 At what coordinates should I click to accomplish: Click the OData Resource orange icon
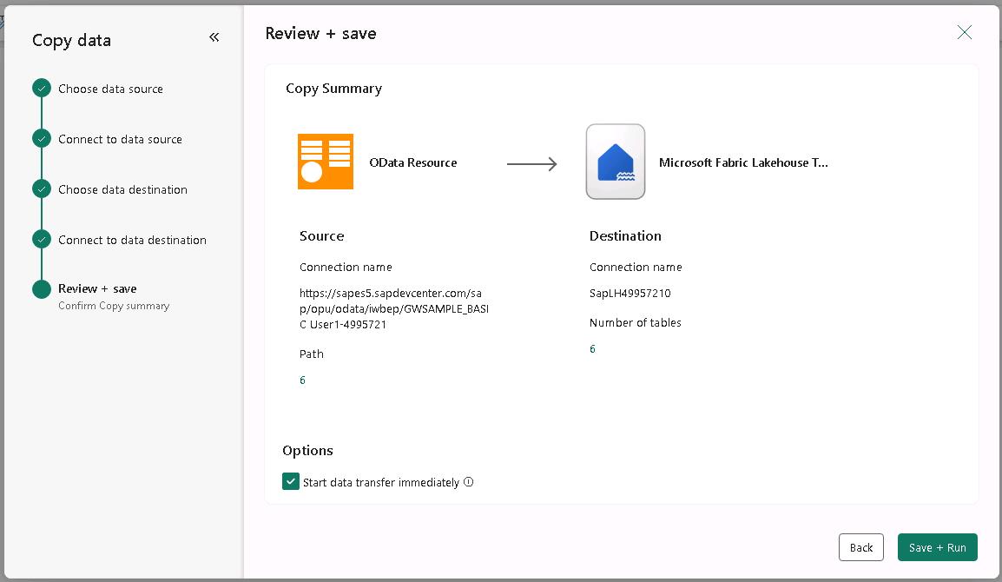tap(326, 162)
